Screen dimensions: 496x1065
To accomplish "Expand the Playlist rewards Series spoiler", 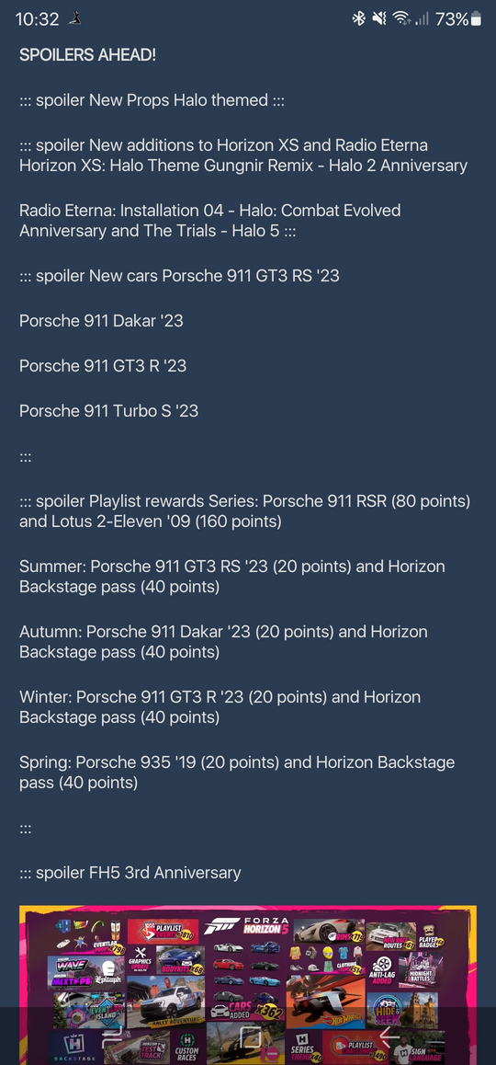I will (245, 511).
